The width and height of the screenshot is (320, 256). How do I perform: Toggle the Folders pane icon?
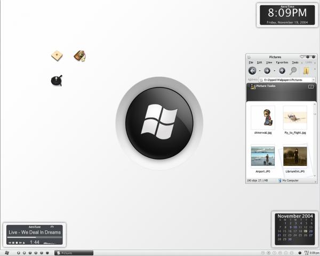click(306, 70)
